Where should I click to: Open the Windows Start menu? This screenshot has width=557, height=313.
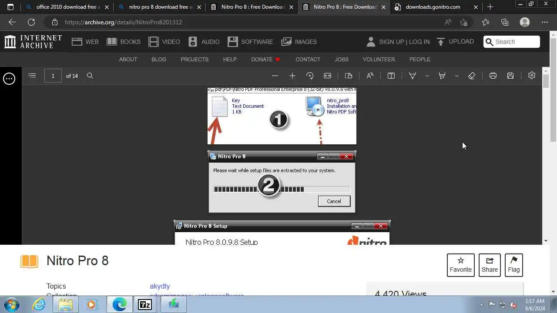click(12, 304)
